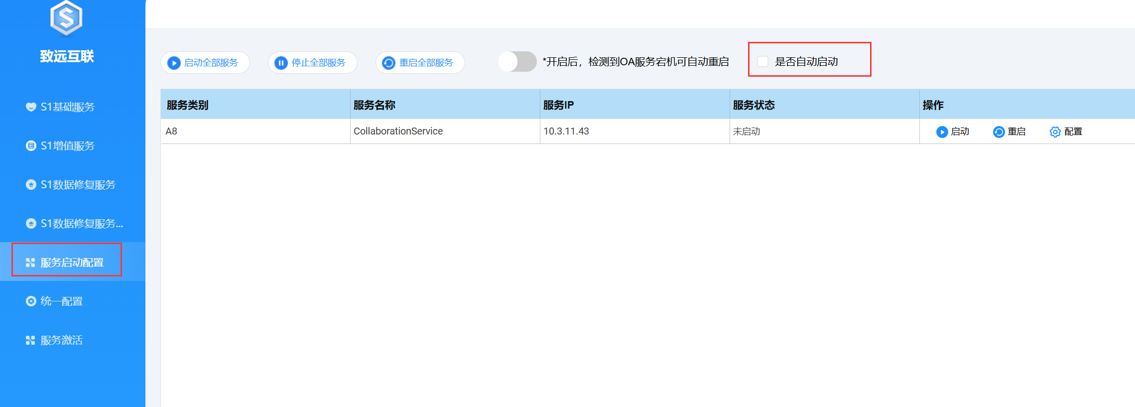Click the 服务激活 sidebar icon
The height and width of the screenshot is (407, 1135).
point(30,340)
